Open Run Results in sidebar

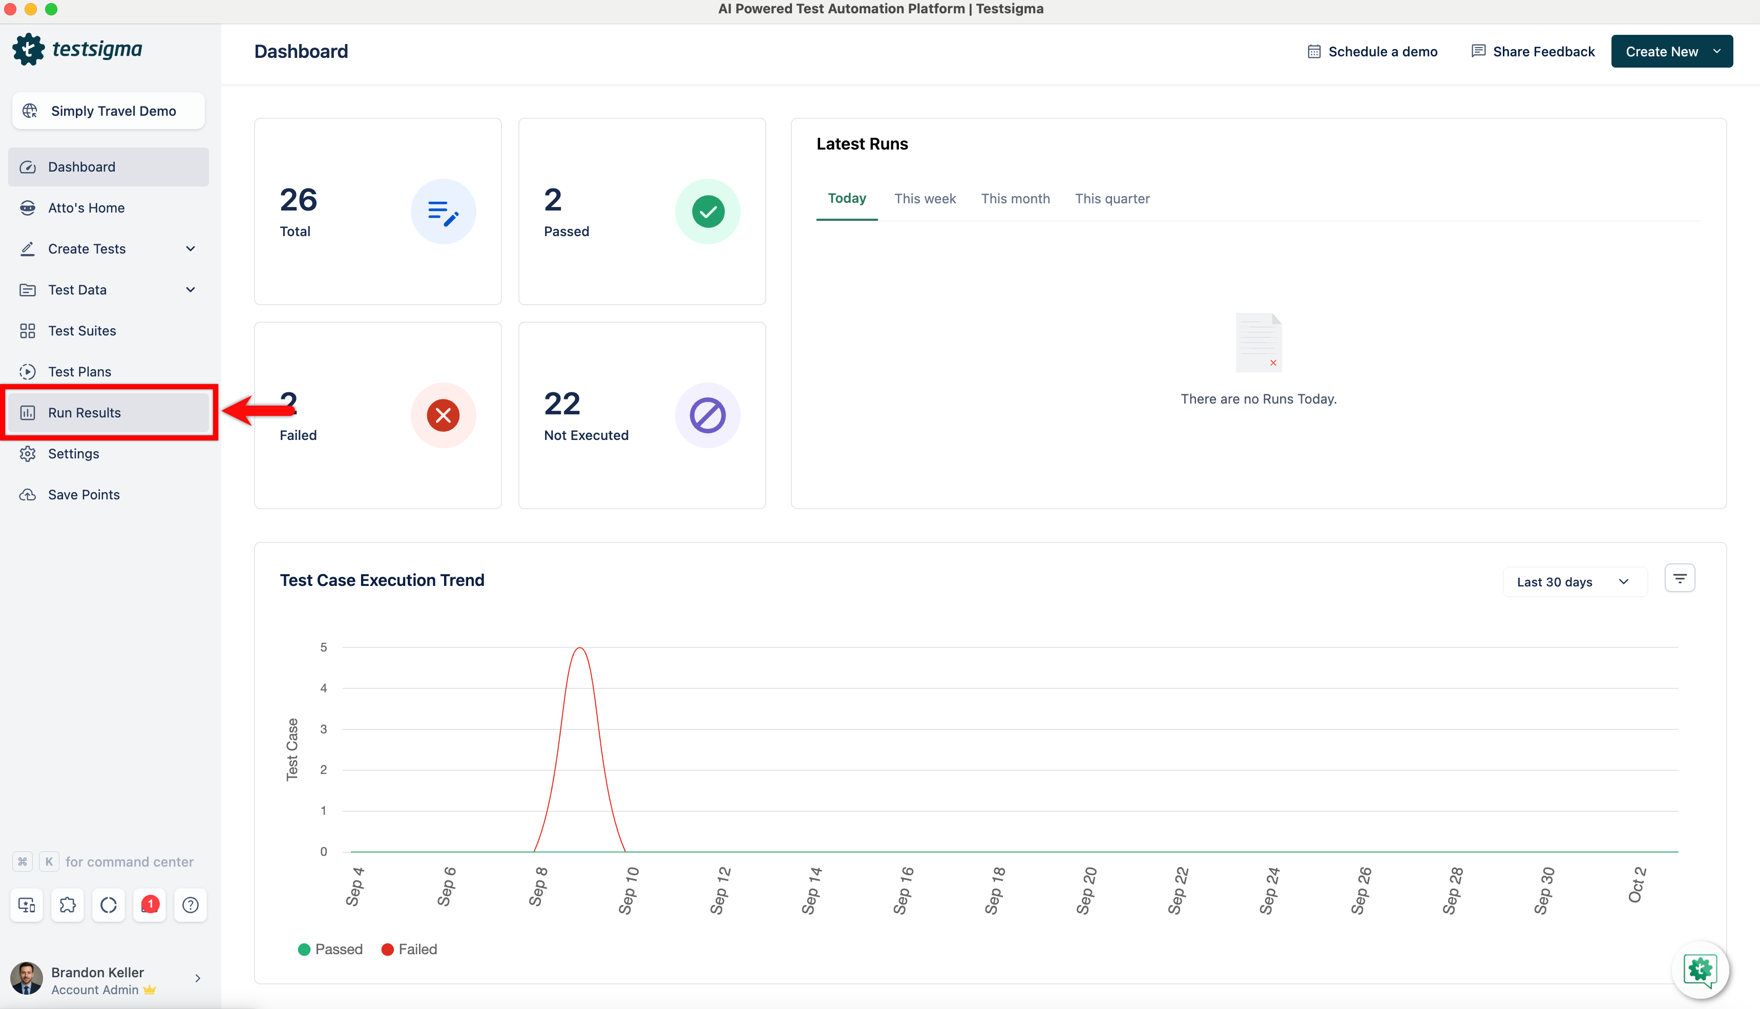pyautogui.click(x=85, y=413)
